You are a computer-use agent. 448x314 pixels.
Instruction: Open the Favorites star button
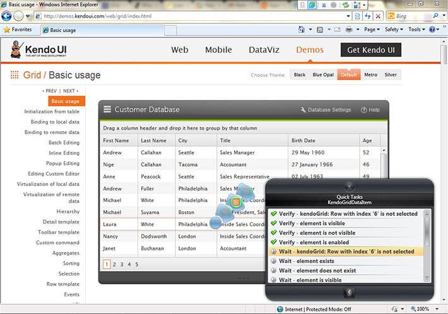[x=18, y=30]
